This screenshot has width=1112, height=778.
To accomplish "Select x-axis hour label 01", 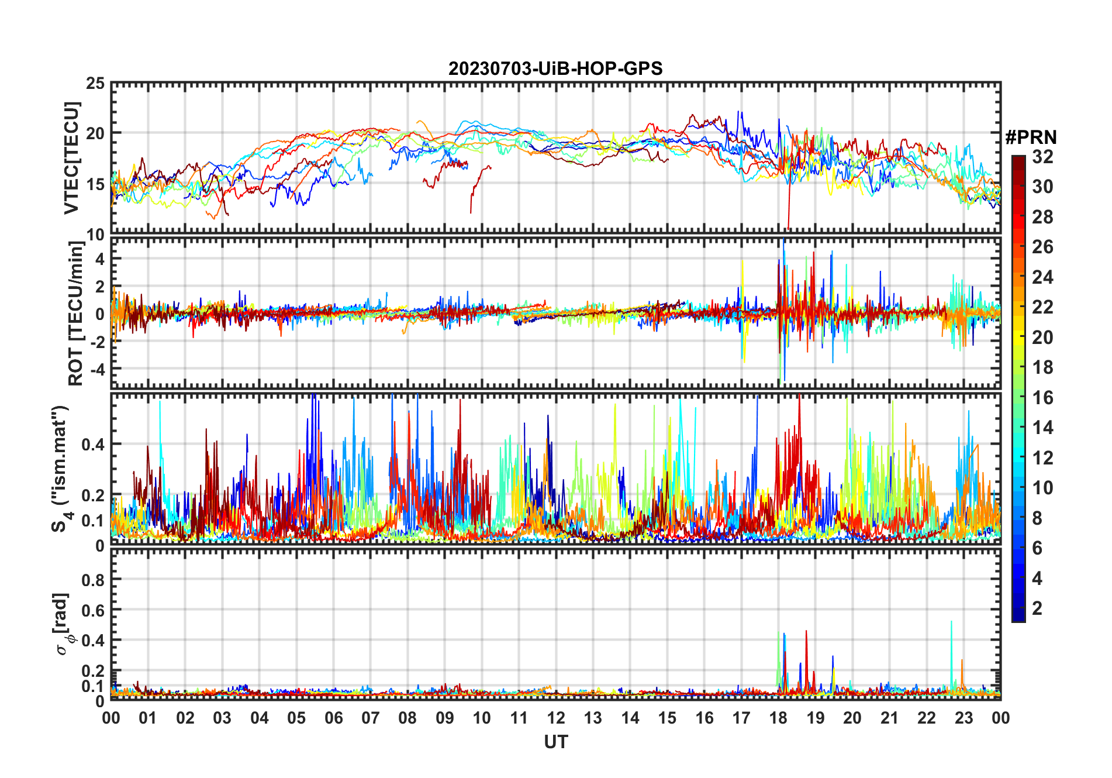I will (x=148, y=718).
